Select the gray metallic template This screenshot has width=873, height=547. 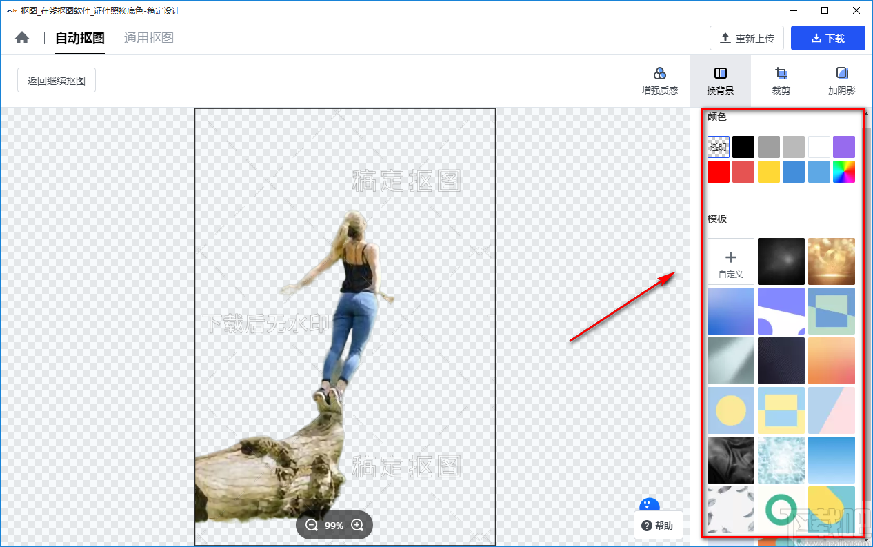[x=731, y=361]
